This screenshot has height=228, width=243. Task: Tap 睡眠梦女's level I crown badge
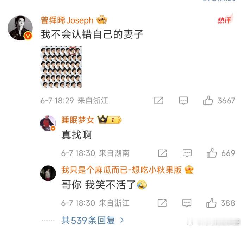110,120
